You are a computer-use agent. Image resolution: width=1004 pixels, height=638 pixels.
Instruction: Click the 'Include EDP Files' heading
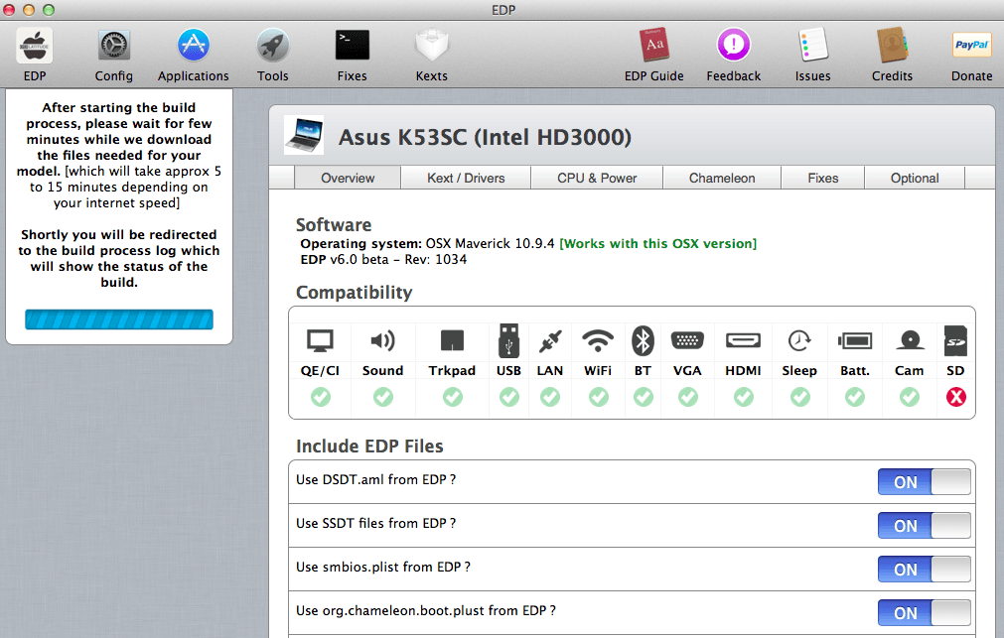[369, 447]
